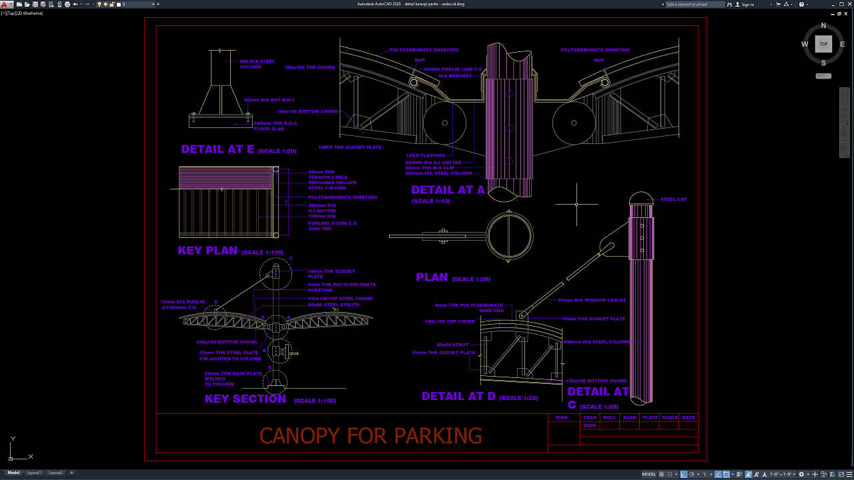This screenshot has width=854, height=480.
Task: Click the auto-scale annotation icon
Action: pyautogui.click(x=757, y=474)
